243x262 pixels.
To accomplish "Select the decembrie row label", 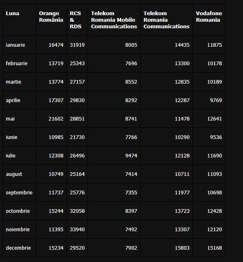I will (x=18, y=248).
